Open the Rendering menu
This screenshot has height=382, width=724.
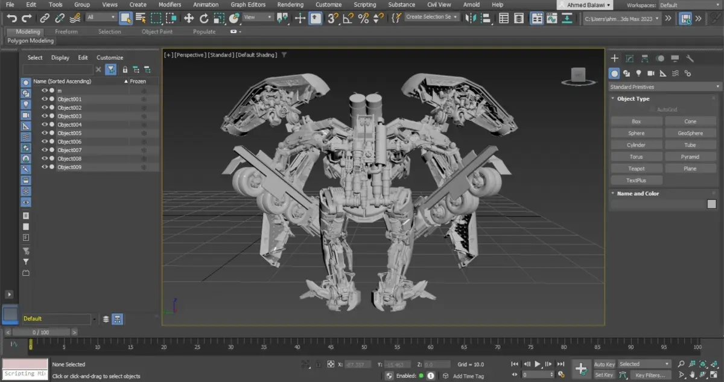pyautogui.click(x=290, y=4)
